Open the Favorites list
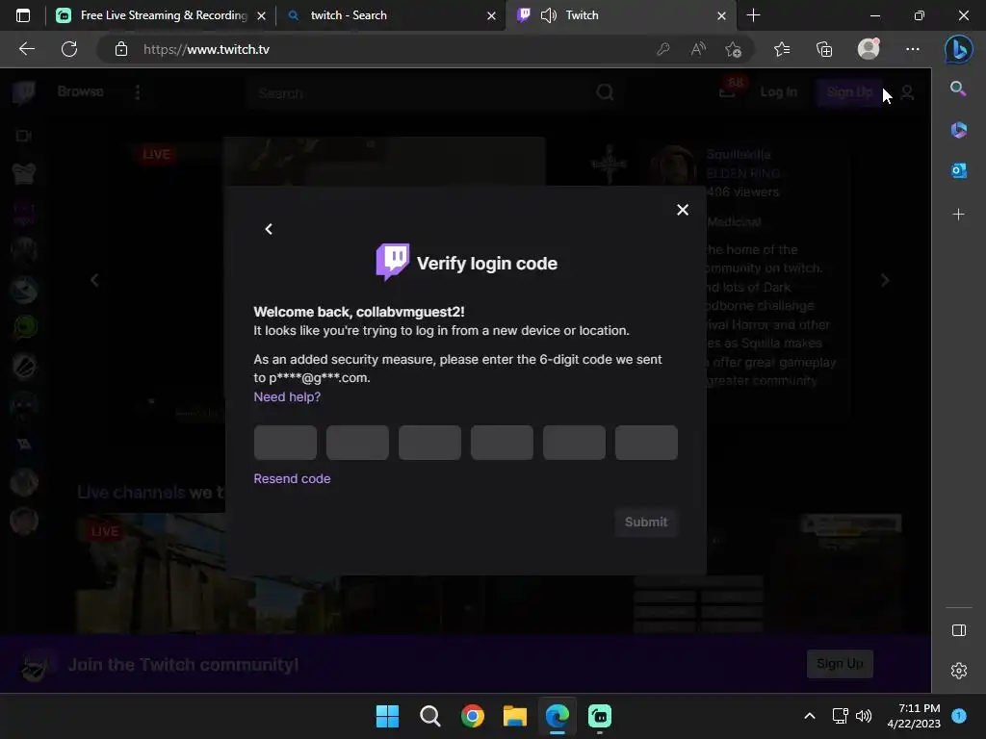This screenshot has height=739, width=986. (x=782, y=49)
